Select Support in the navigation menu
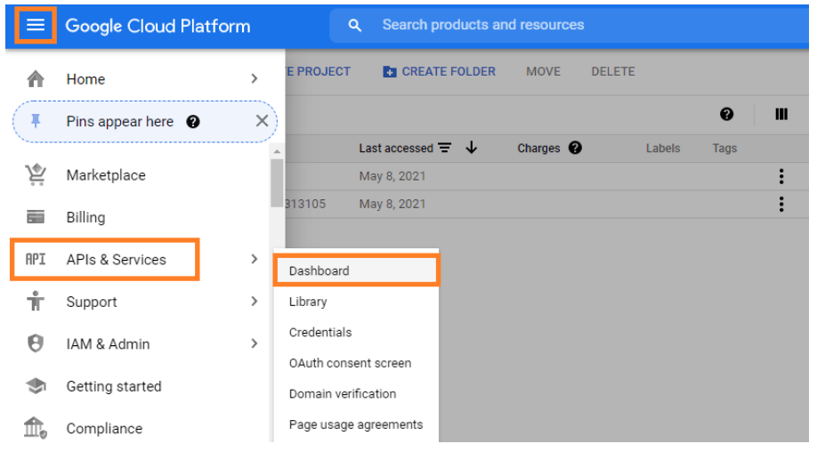The image size is (817, 468). (92, 302)
